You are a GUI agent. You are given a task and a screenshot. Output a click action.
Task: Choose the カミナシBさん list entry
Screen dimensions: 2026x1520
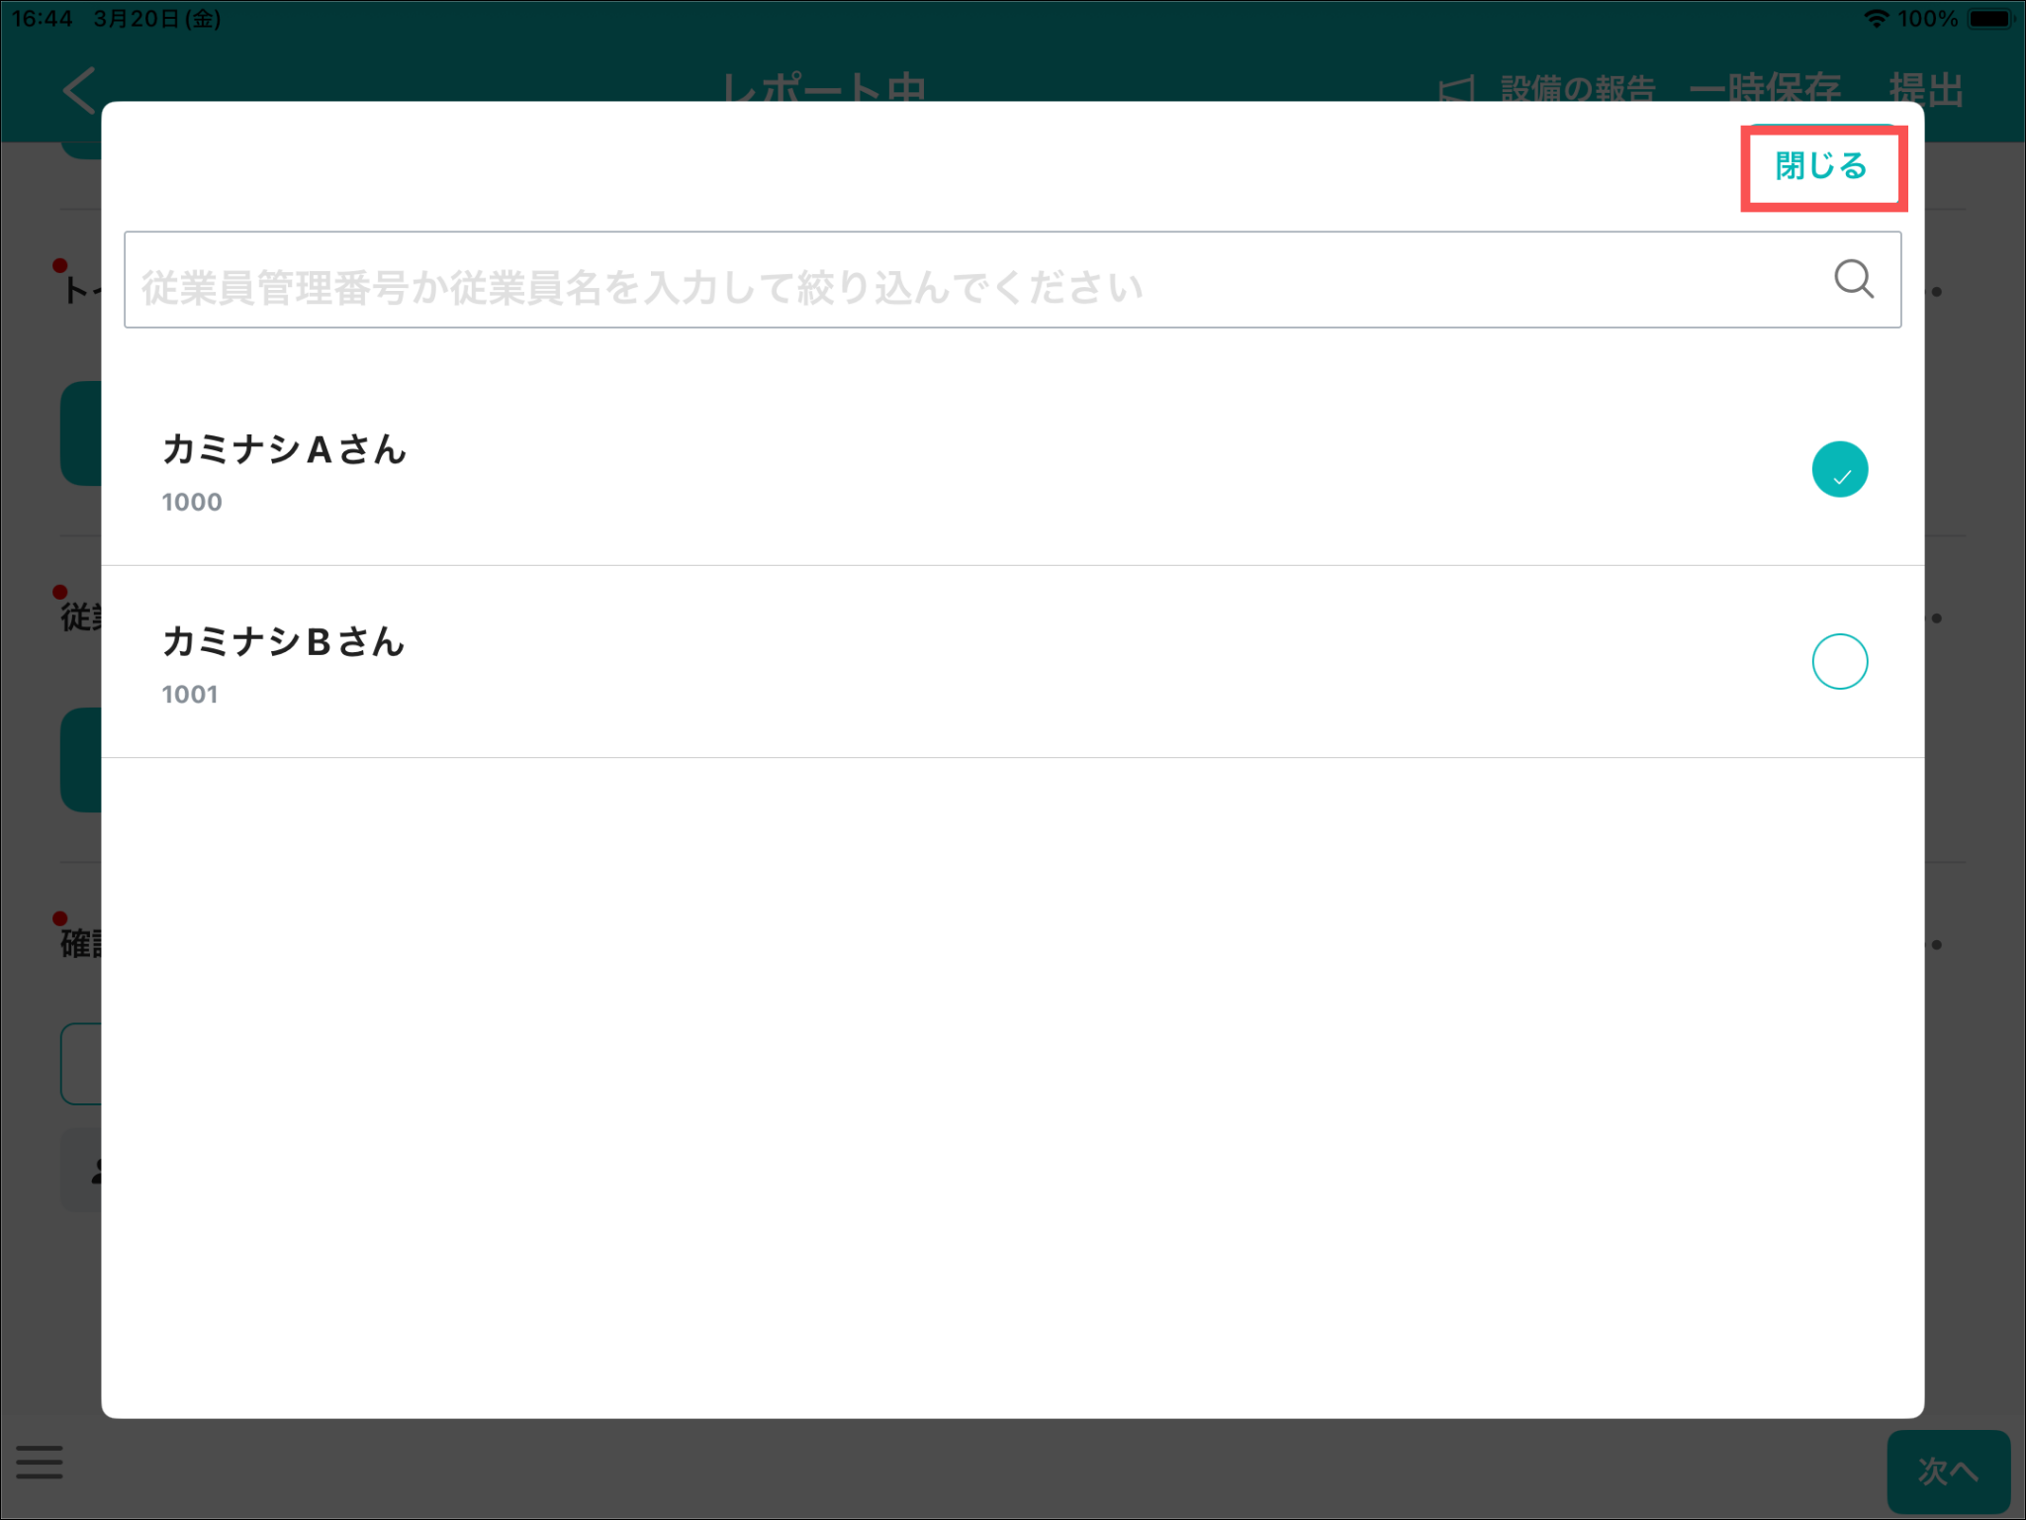[x=284, y=642]
